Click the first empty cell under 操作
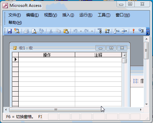The image size is (153, 123). click(47, 60)
